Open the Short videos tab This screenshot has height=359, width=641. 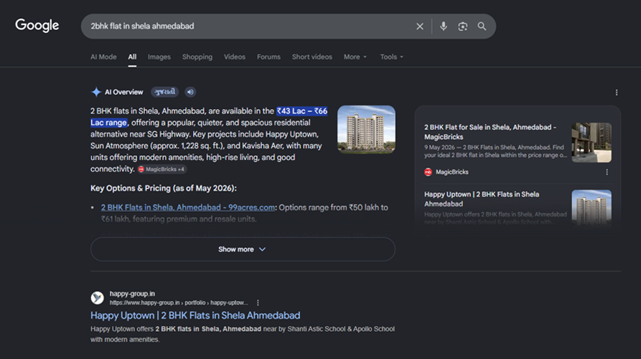click(x=312, y=57)
